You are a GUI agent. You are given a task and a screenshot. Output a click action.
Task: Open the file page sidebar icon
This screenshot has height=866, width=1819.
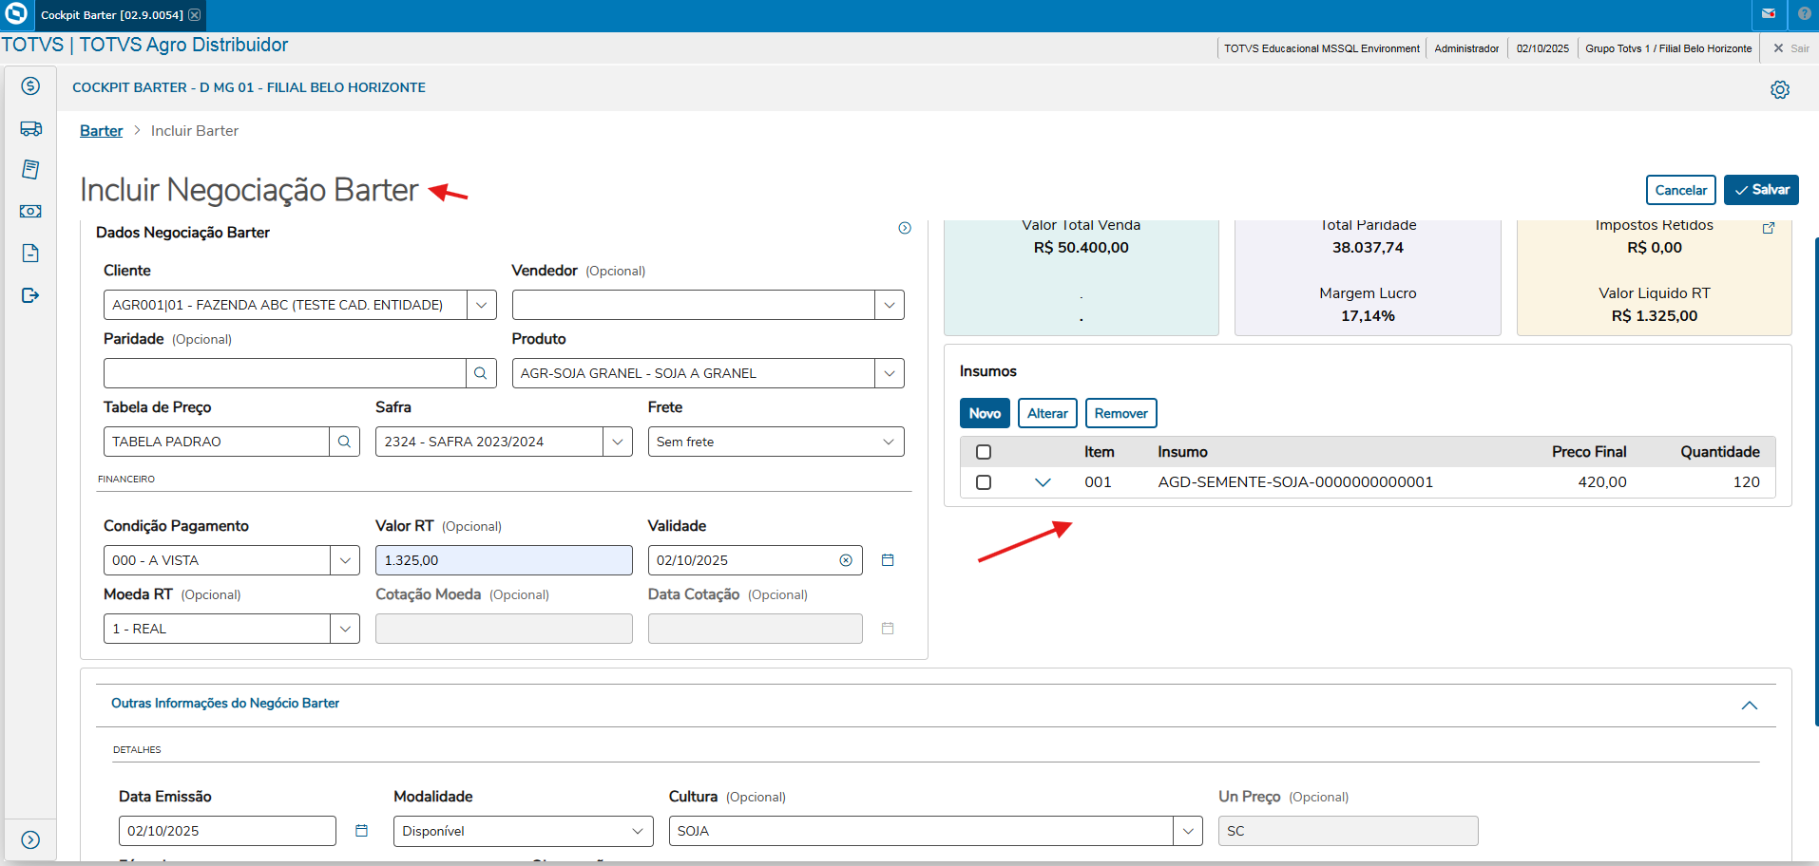[30, 253]
